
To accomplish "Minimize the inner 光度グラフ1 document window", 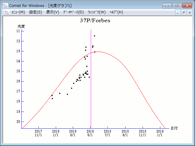I will 178,12.
